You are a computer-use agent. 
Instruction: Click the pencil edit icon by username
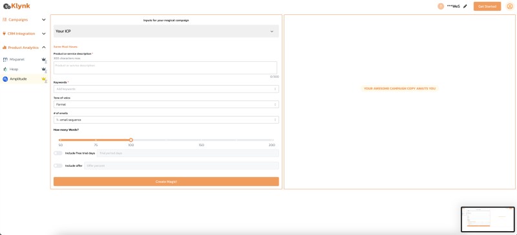tap(465, 6)
